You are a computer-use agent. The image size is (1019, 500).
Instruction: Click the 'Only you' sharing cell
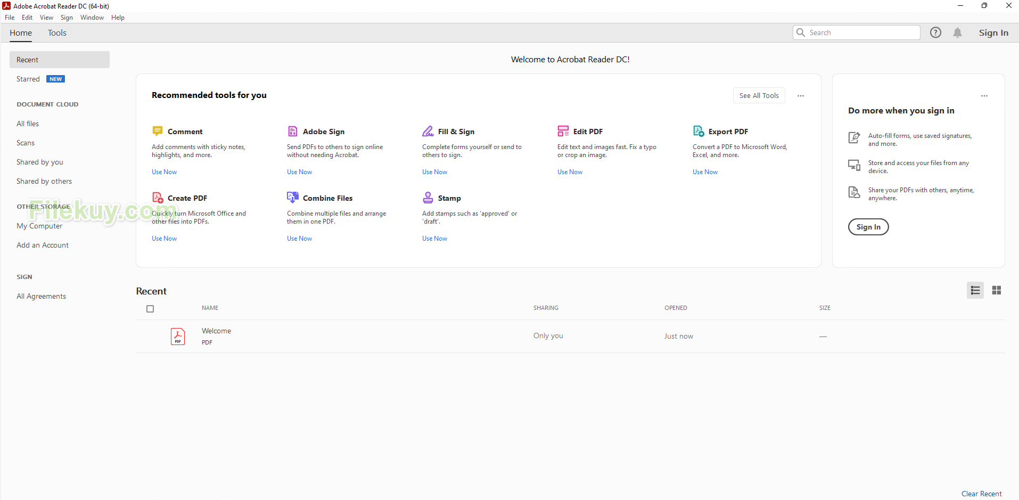pos(548,335)
